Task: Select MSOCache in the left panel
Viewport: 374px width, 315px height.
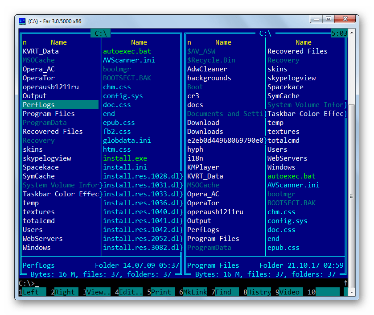Action: (39, 60)
